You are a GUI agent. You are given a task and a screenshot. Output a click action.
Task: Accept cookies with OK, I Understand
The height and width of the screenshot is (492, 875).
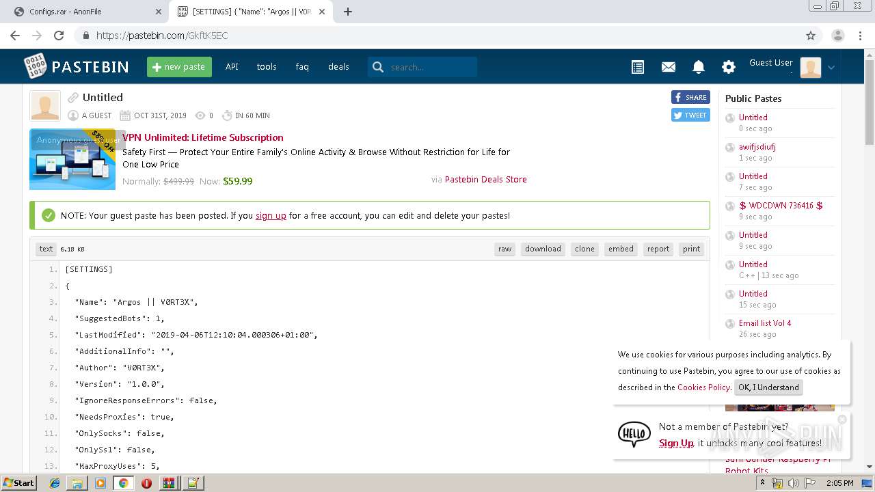click(768, 387)
